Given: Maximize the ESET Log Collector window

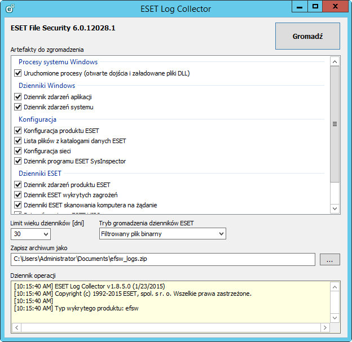Looking at the screenshot, I should click(315, 6).
